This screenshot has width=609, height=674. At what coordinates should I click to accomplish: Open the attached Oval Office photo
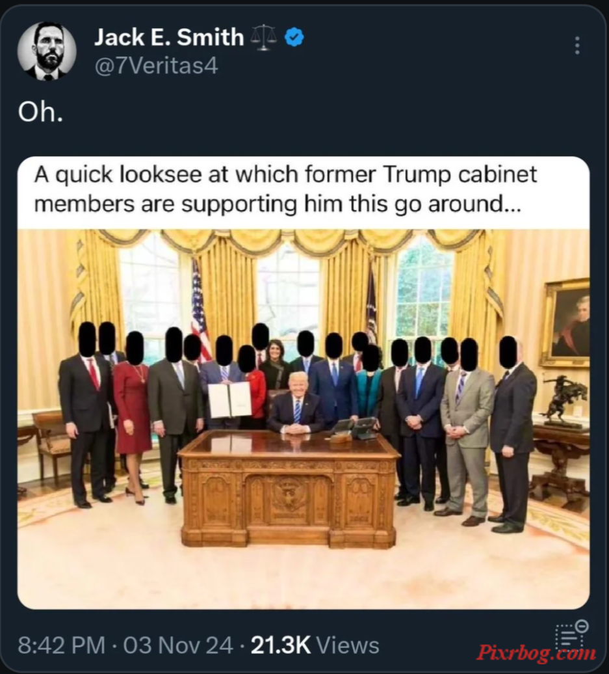[x=304, y=419]
